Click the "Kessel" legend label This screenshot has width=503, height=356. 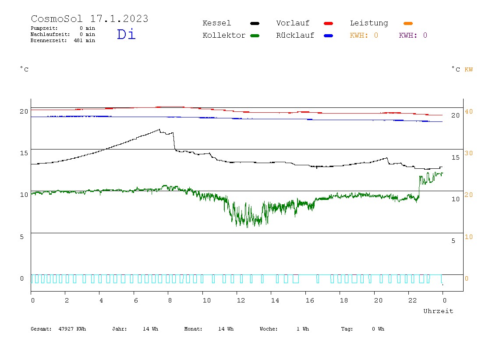pyautogui.click(x=217, y=23)
